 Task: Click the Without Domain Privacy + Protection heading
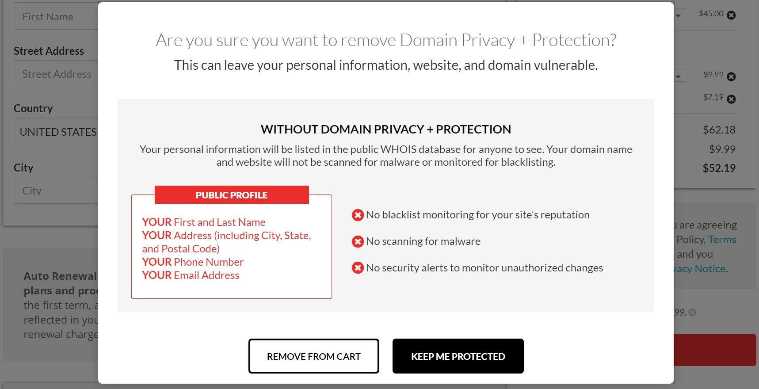coord(385,129)
